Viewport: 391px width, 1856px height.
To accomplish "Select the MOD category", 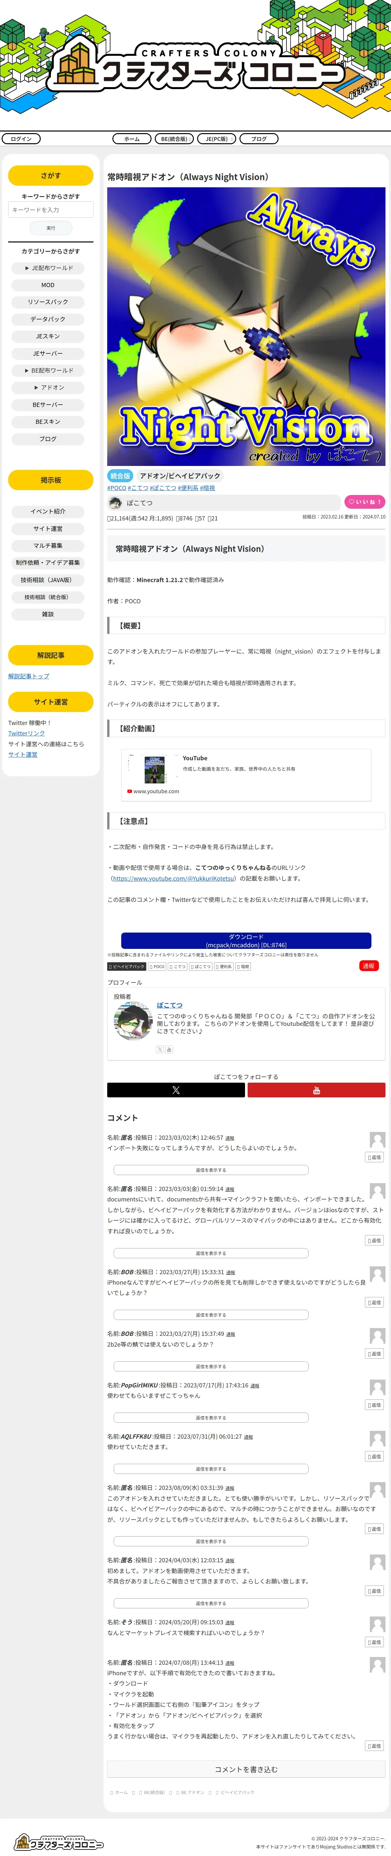I will (48, 285).
